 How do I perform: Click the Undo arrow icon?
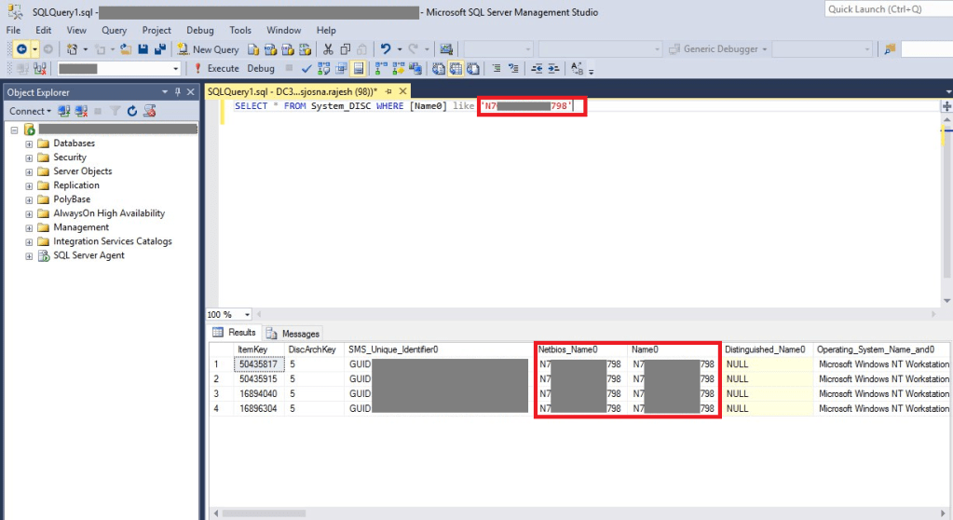point(386,48)
